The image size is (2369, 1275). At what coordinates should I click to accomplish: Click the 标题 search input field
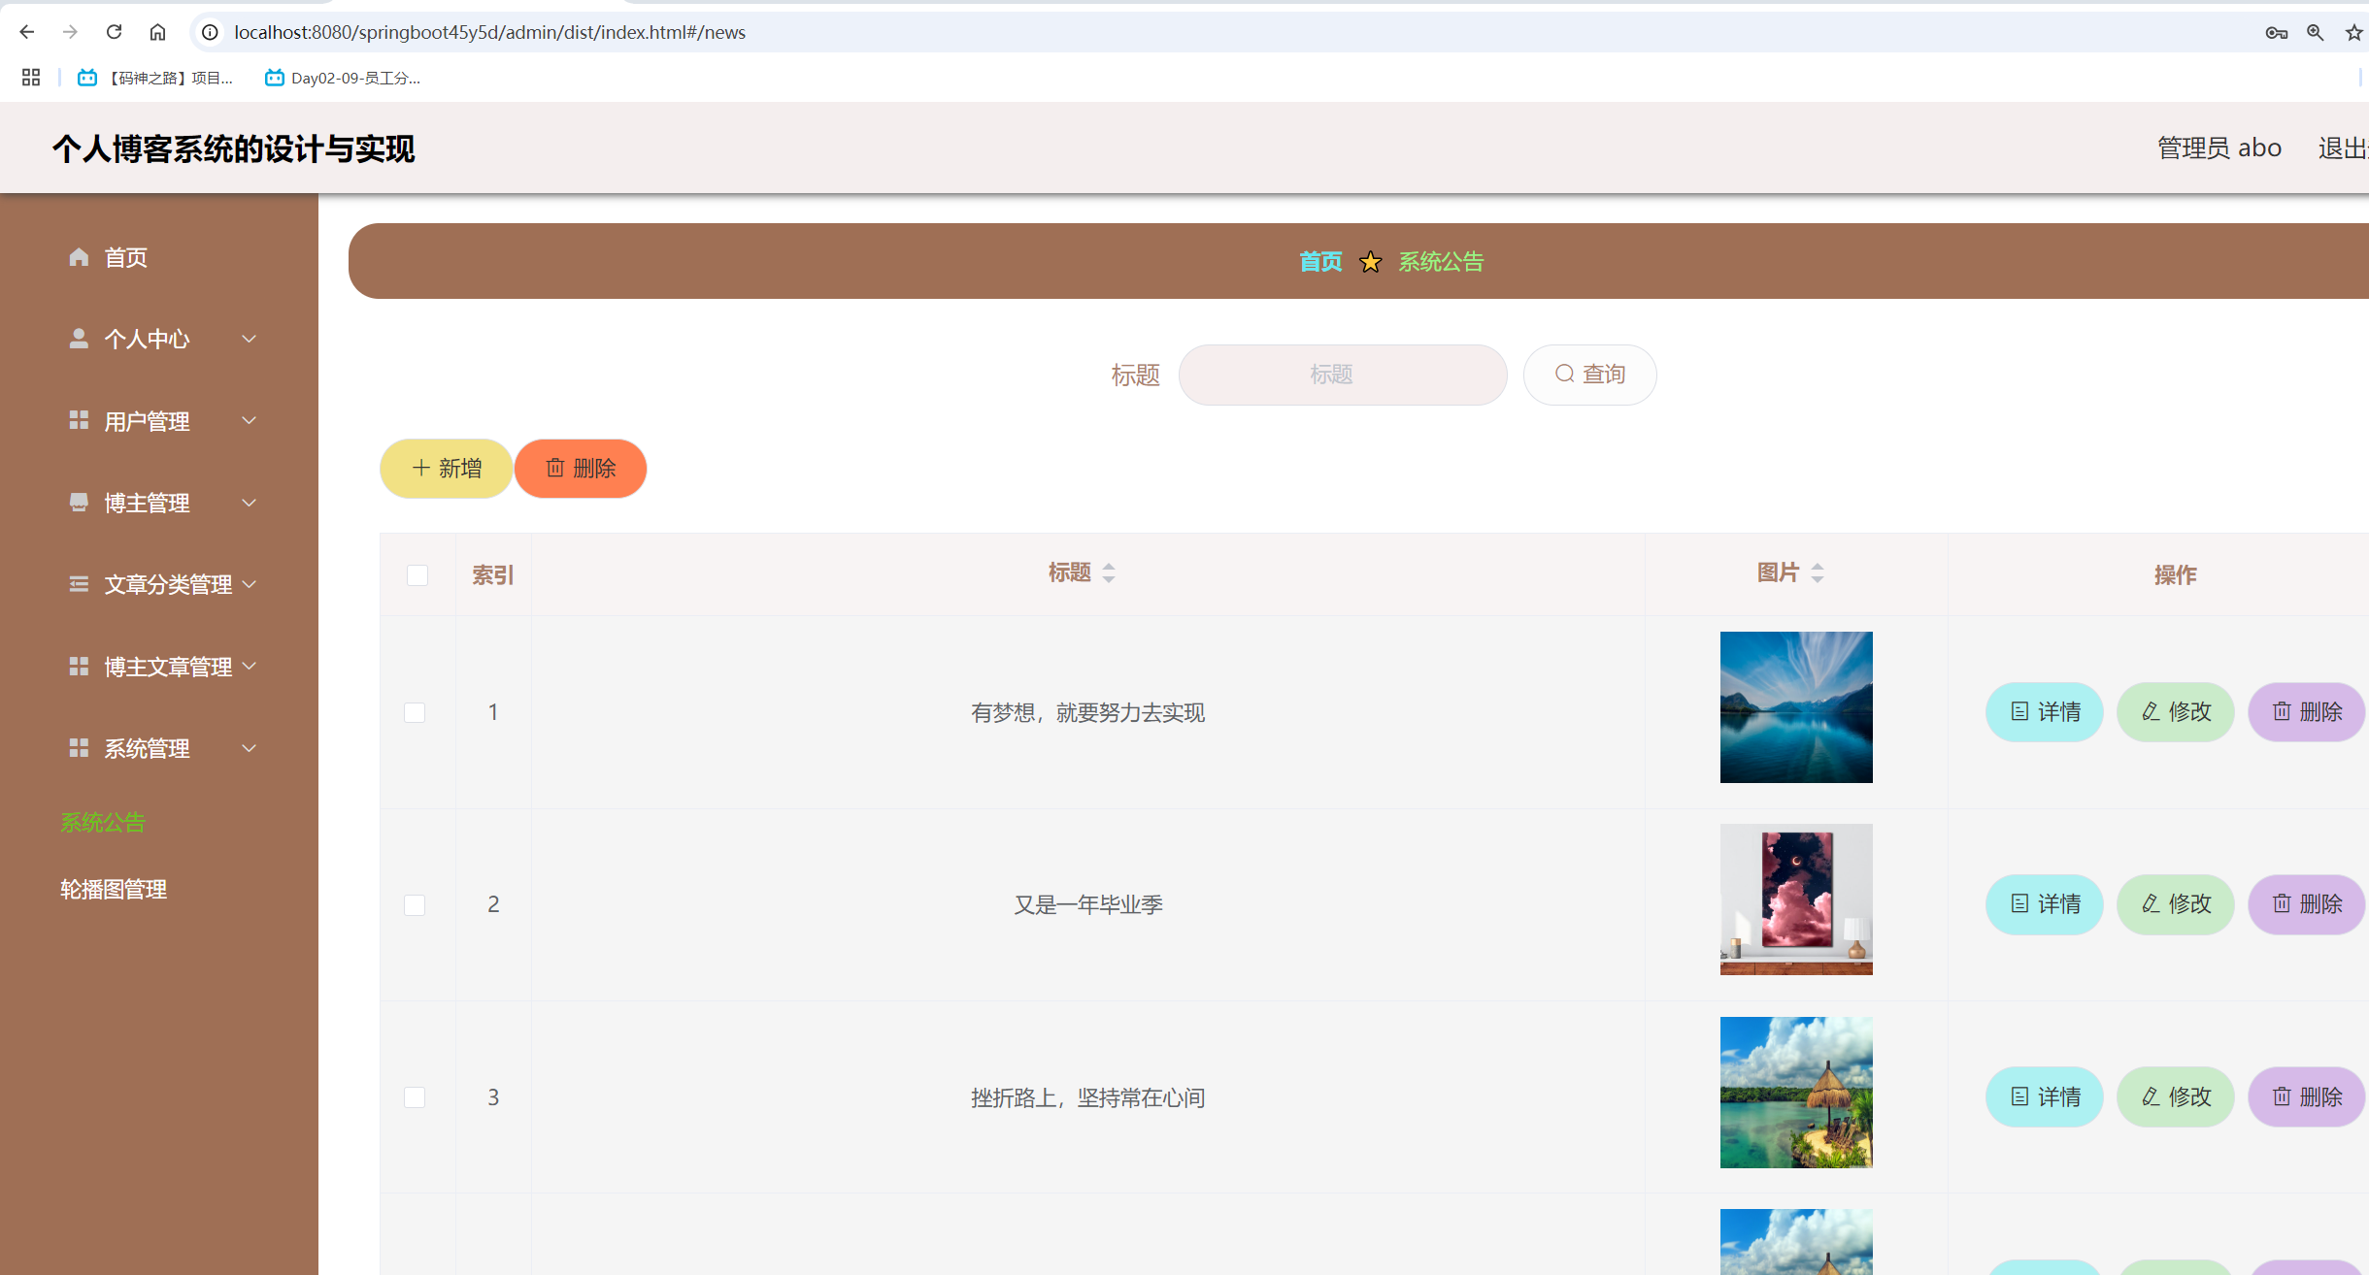pyautogui.click(x=1342, y=375)
